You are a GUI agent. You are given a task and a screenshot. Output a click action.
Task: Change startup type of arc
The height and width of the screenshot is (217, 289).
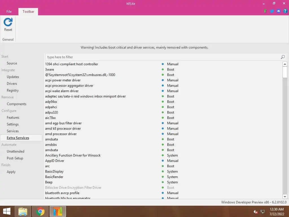tap(171, 166)
